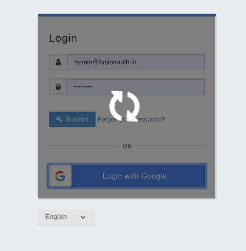
Task: Click the key icon on the Submit button
Action: (59, 119)
